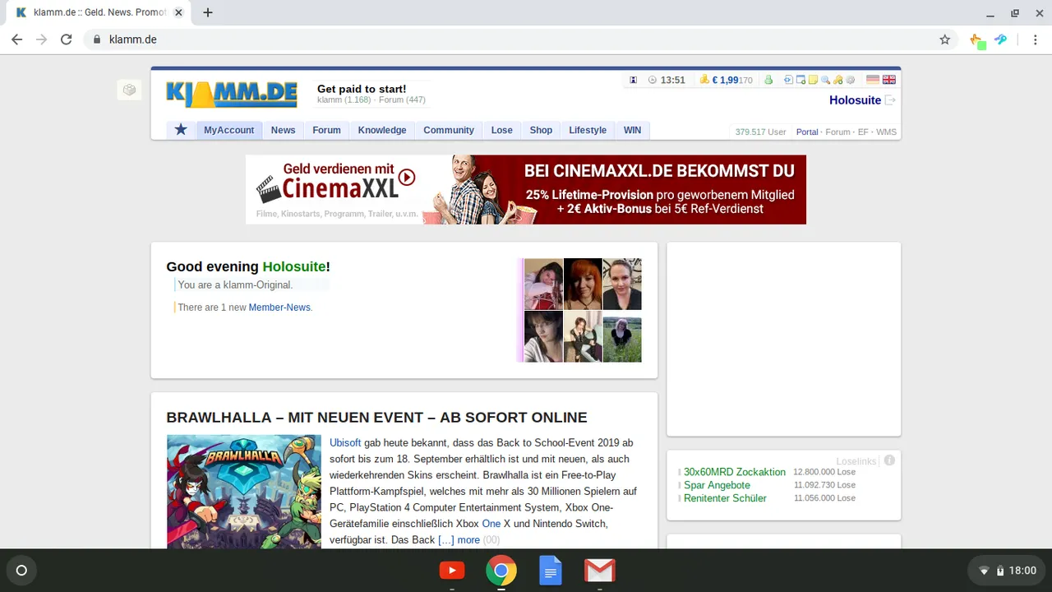Click the cube icon left of the header

click(129, 90)
